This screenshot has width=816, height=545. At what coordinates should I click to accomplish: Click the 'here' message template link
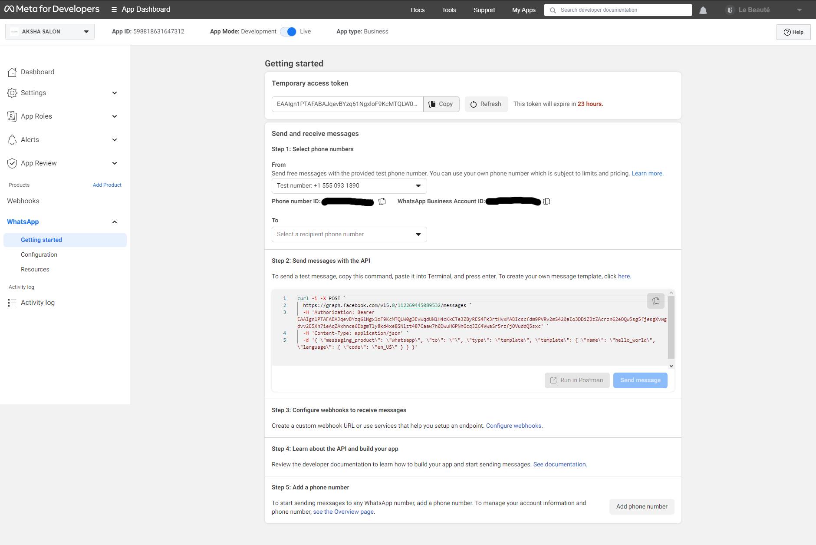pyautogui.click(x=625, y=277)
